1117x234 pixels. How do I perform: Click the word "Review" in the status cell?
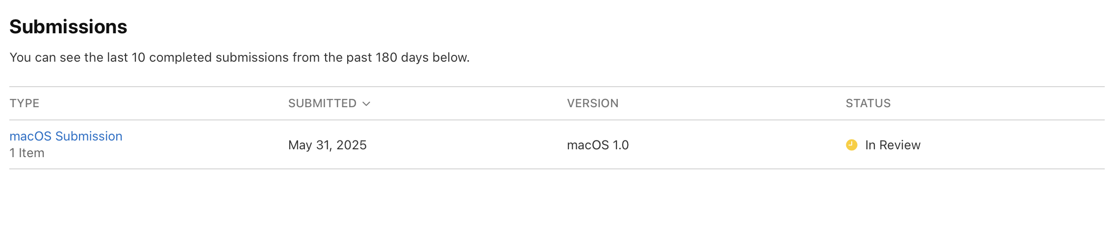click(900, 145)
